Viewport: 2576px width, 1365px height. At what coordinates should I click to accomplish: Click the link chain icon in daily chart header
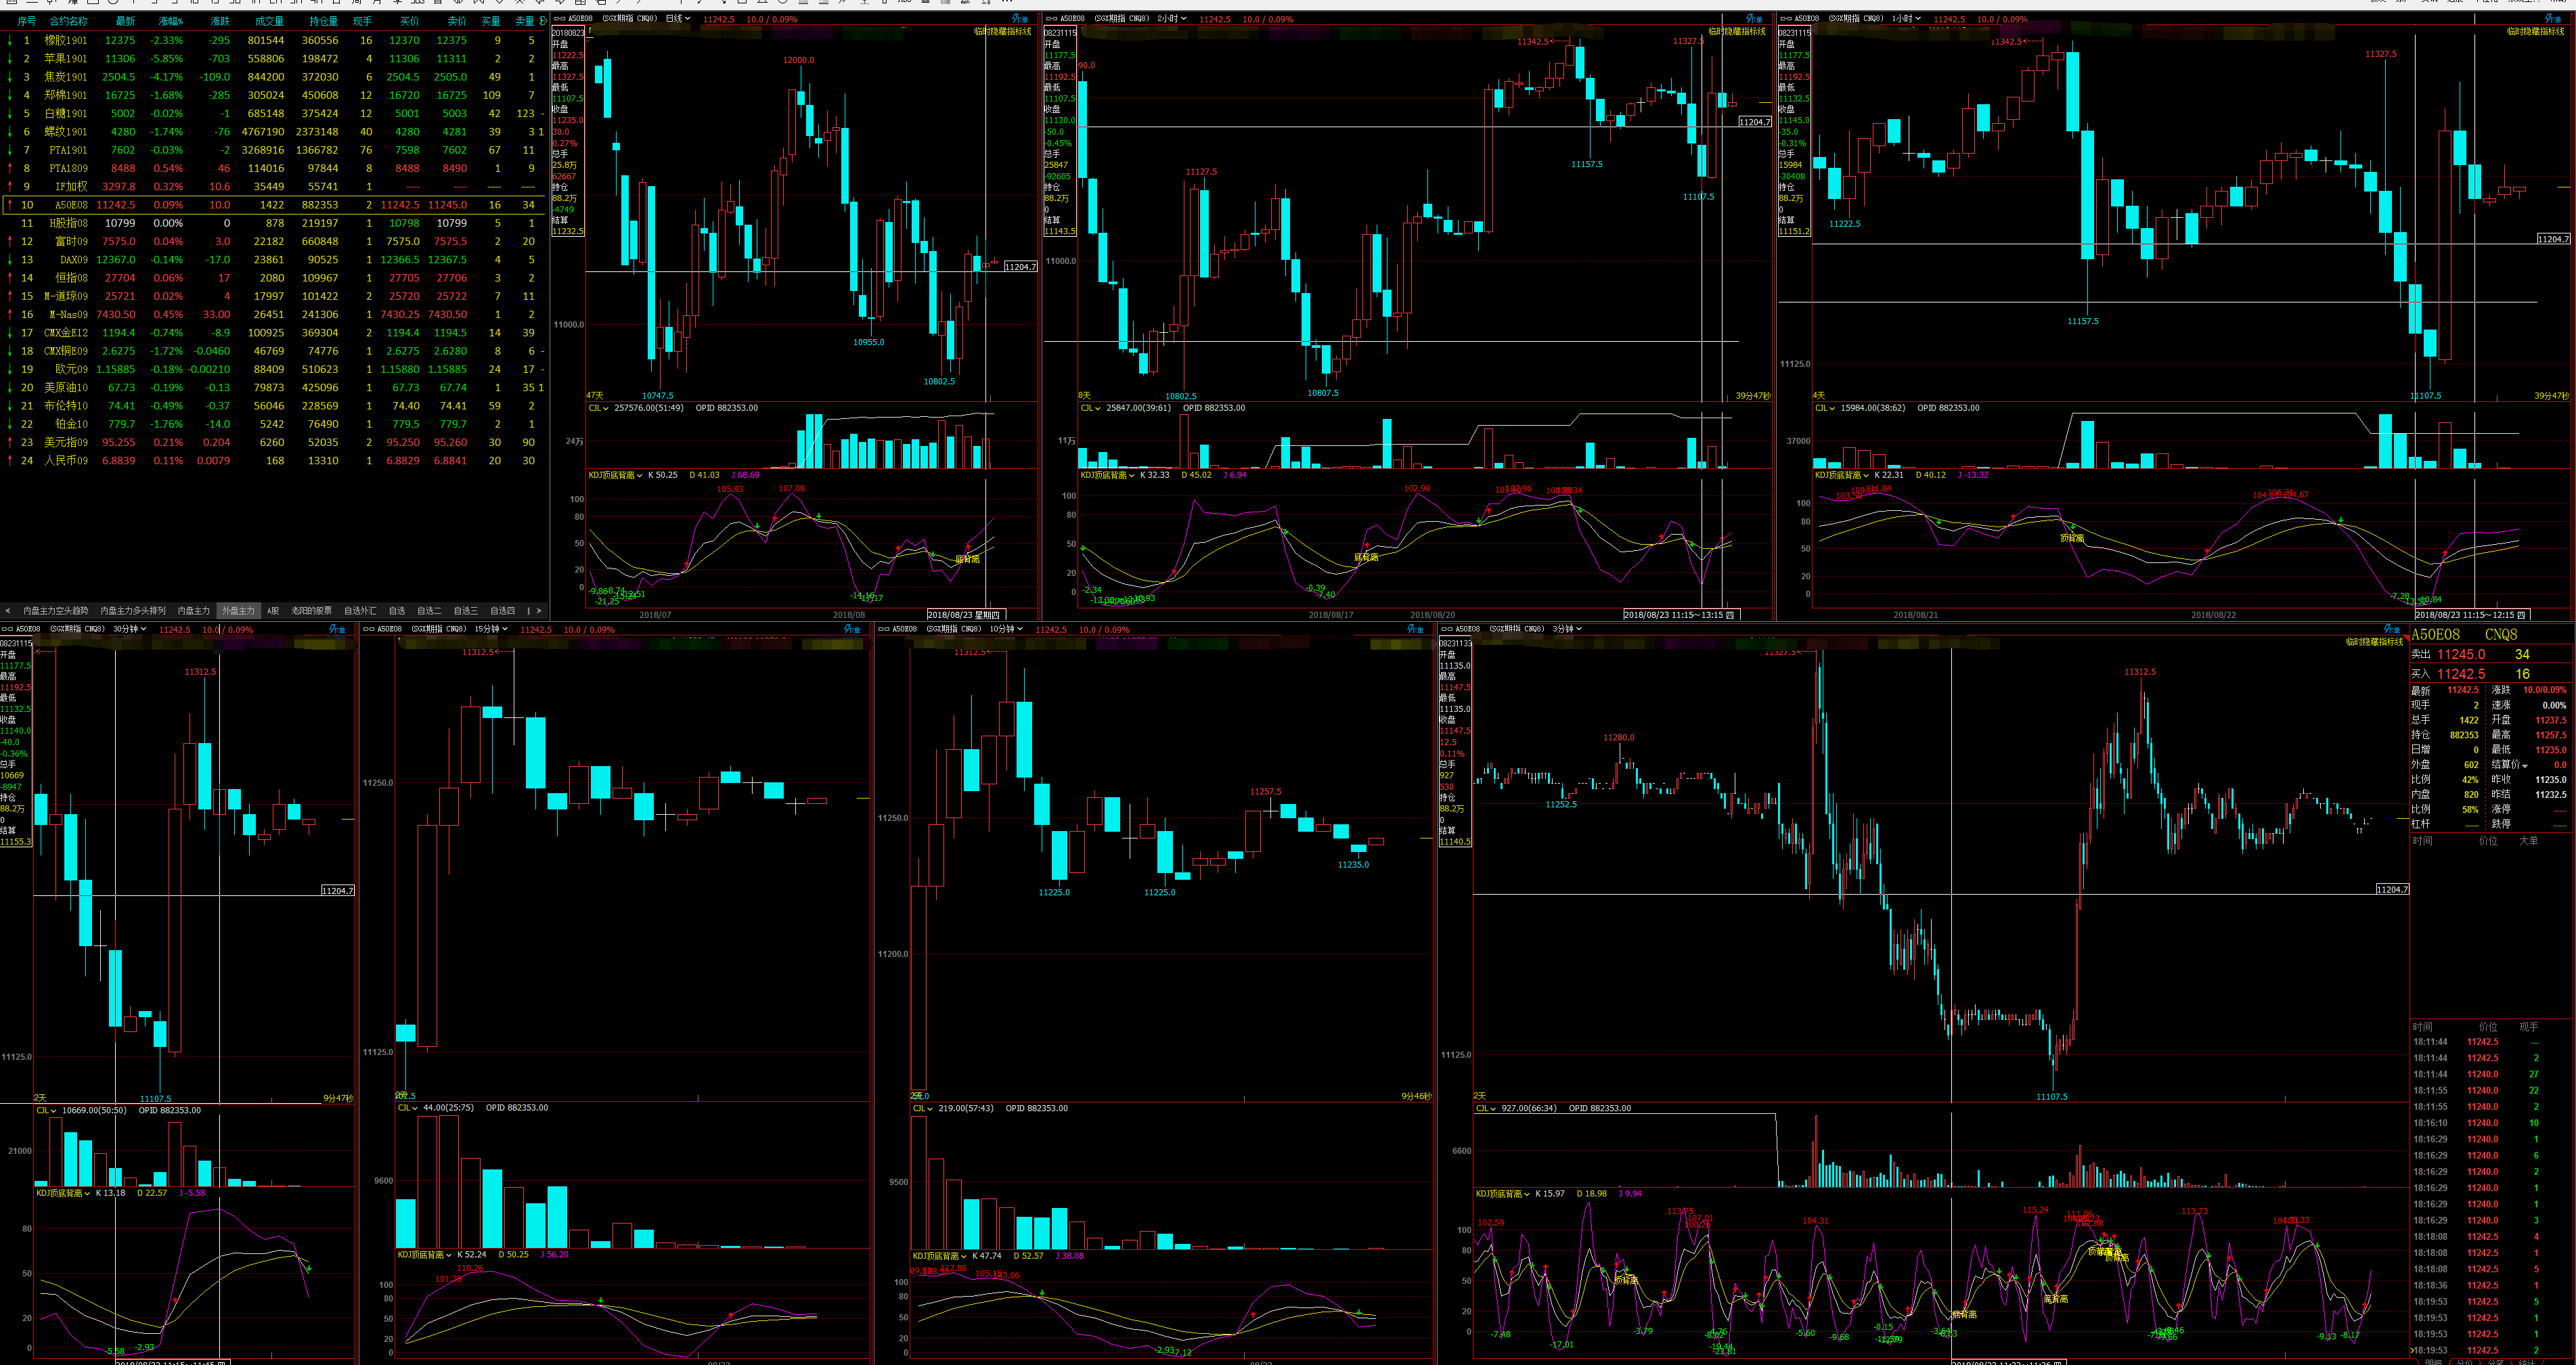(559, 18)
